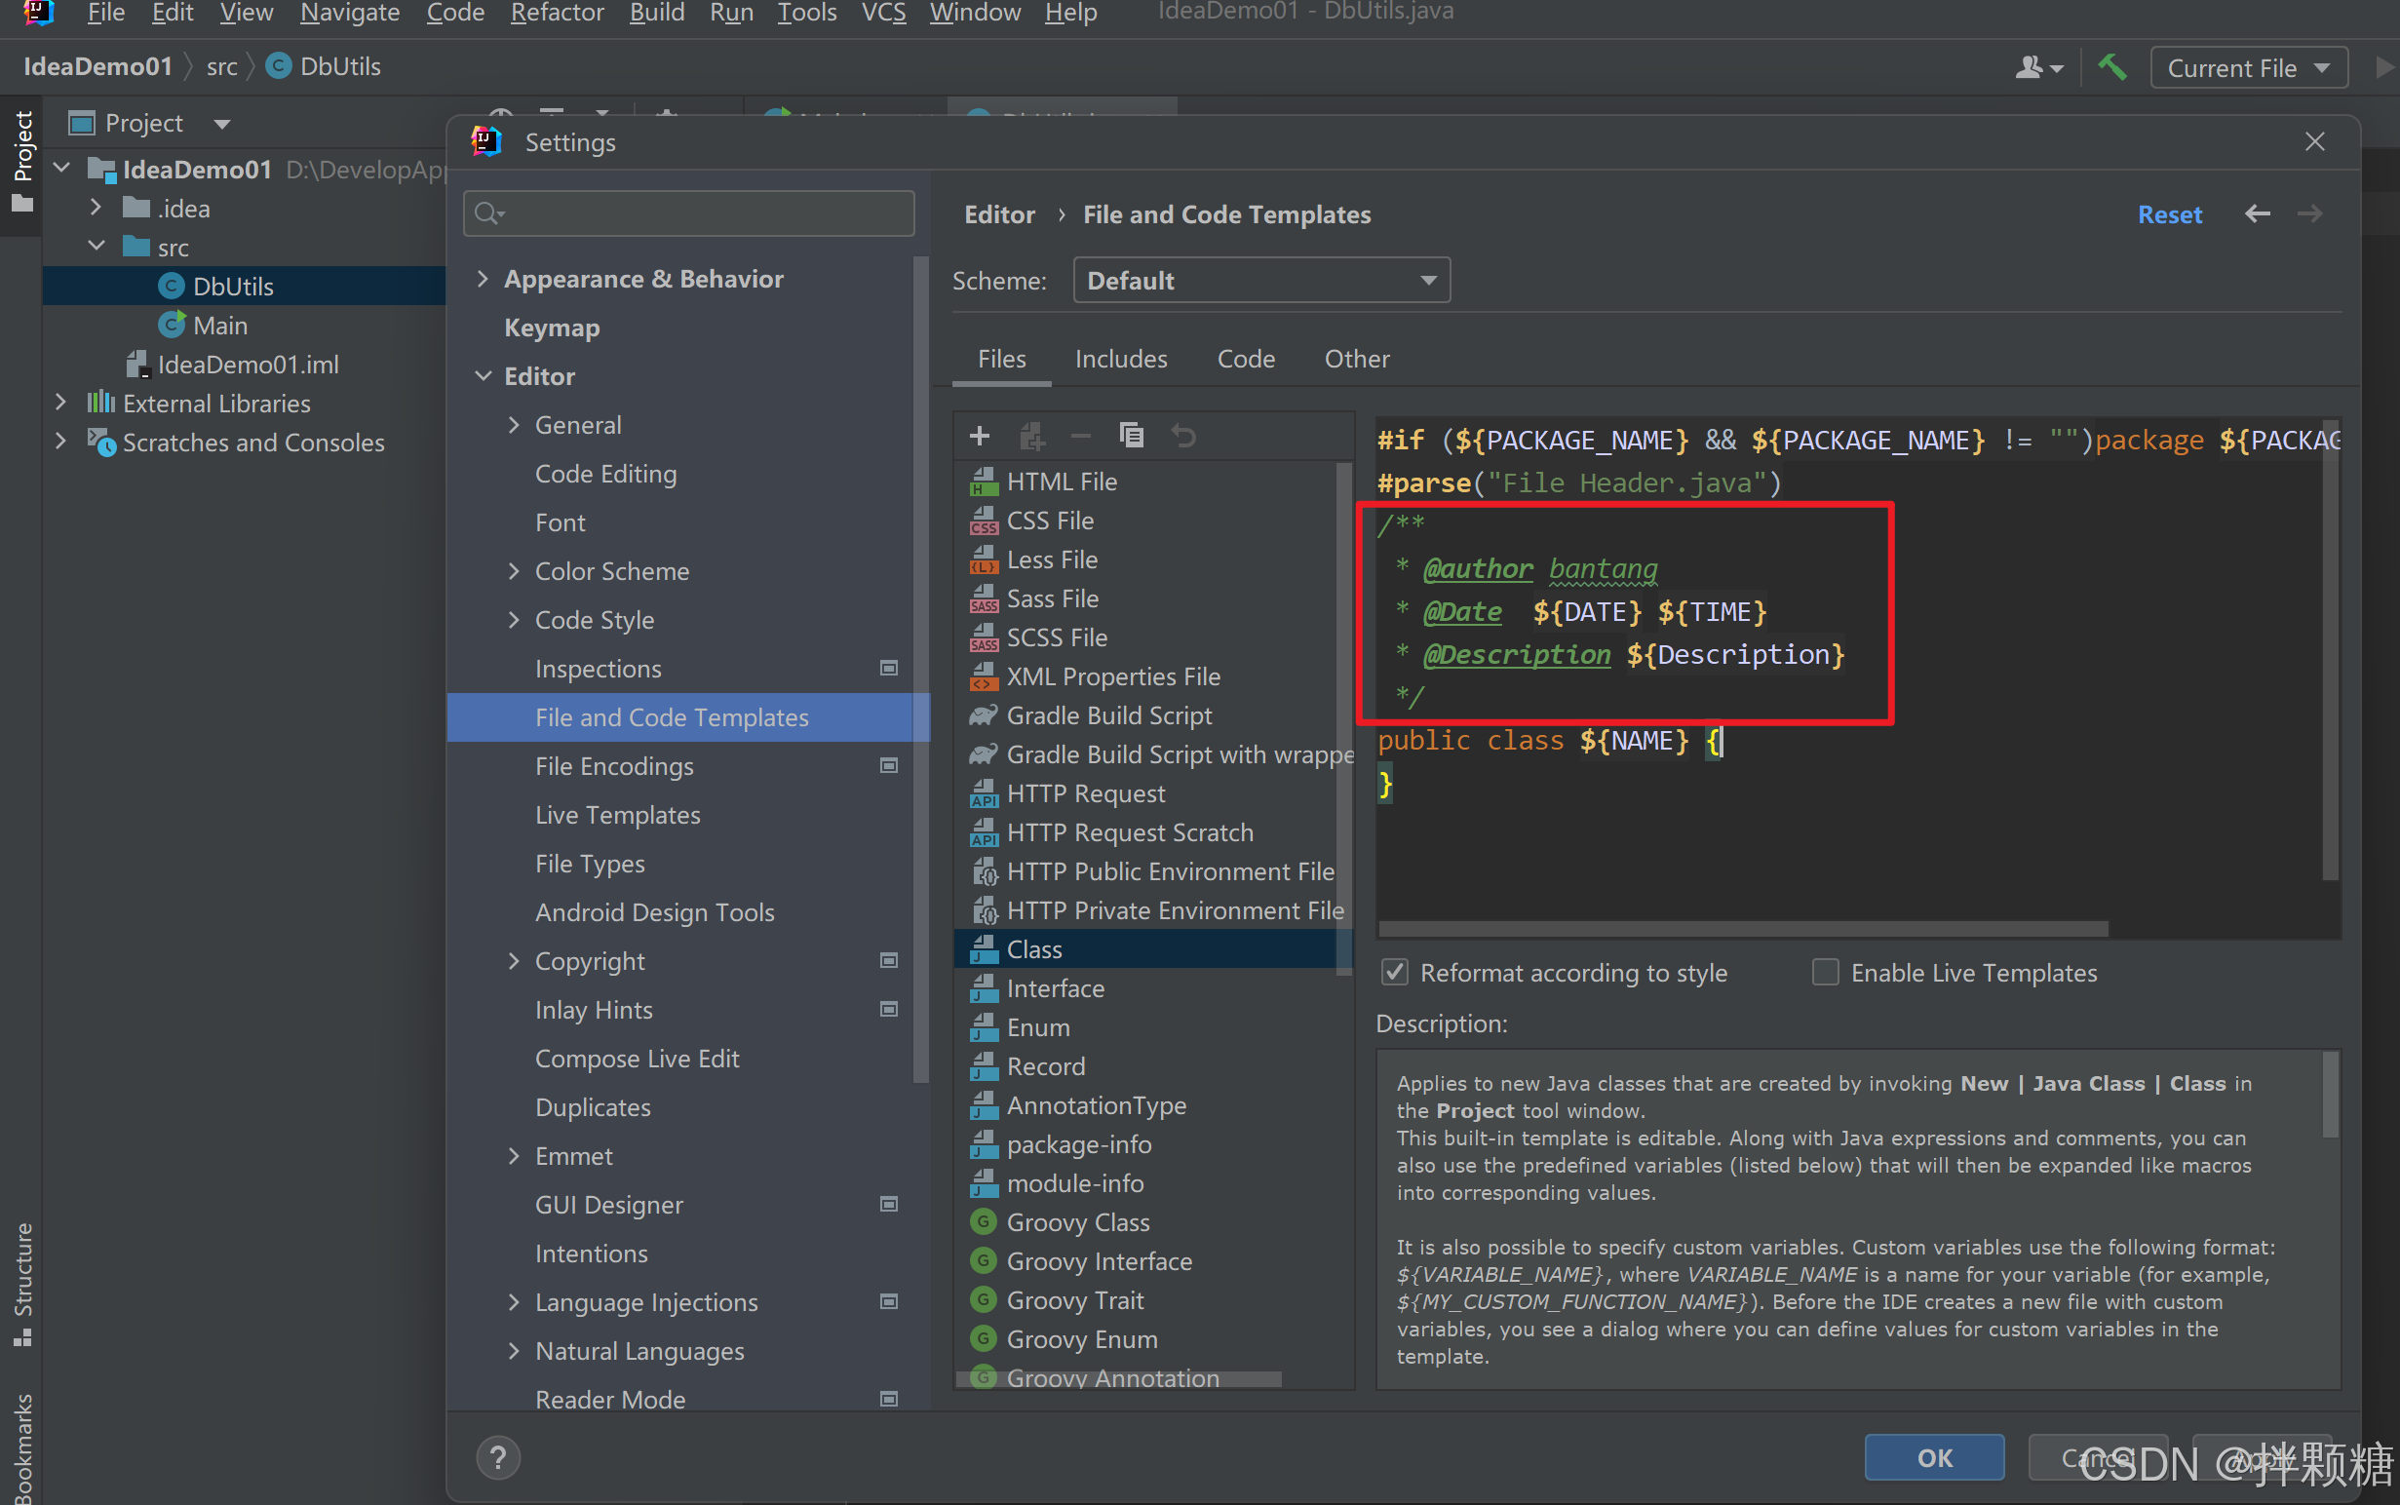
Task: Open the Refactor menu
Action: tap(557, 13)
